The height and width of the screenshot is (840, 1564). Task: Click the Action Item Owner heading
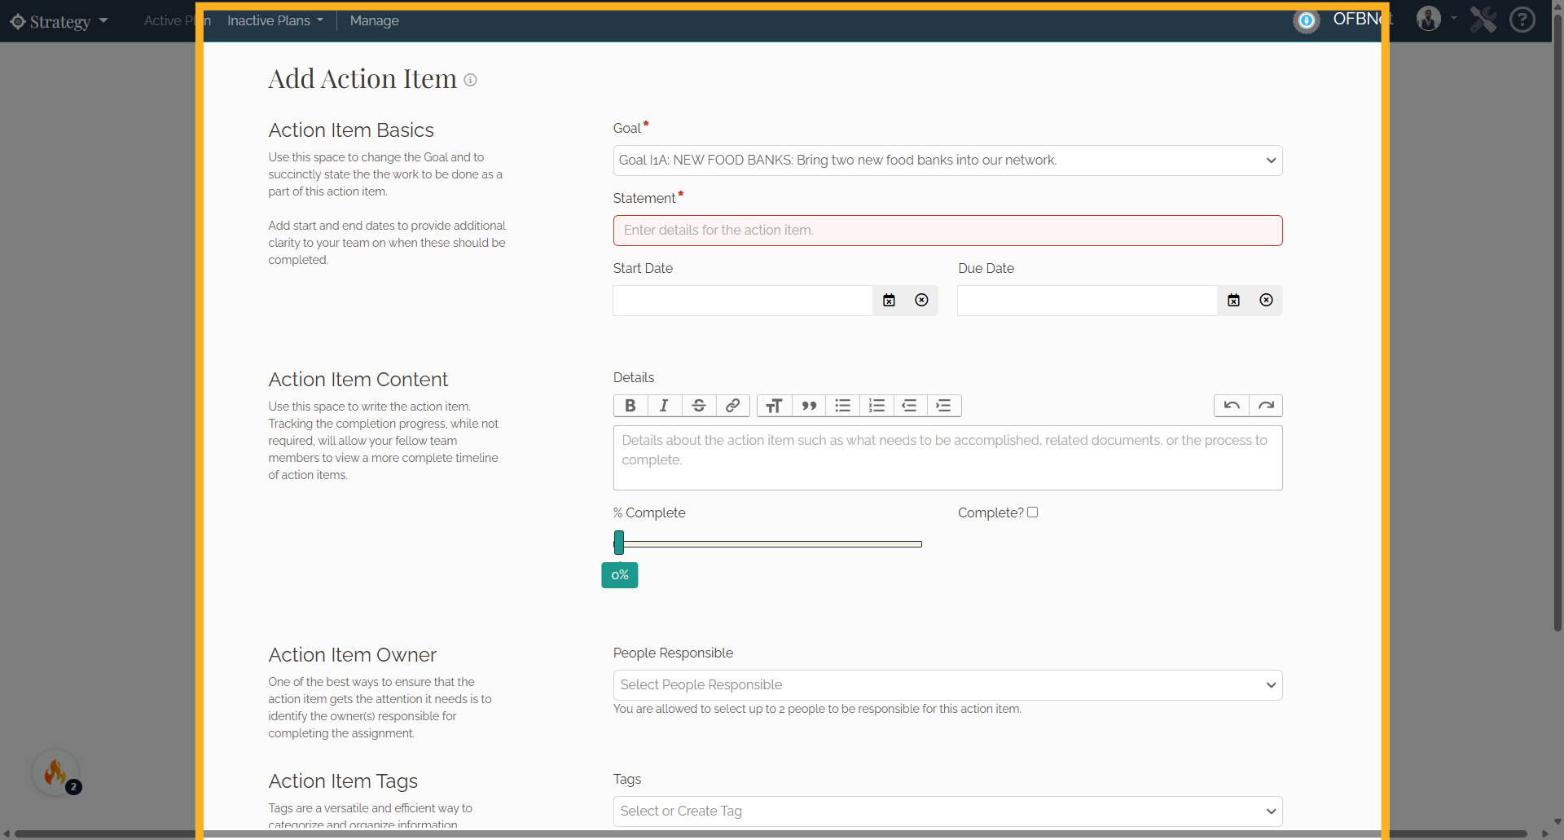[x=352, y=655]
